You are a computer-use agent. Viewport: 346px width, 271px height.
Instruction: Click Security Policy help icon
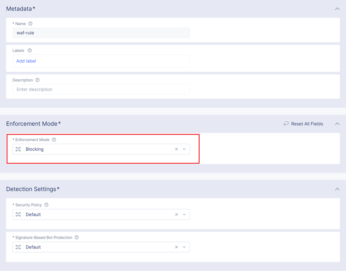click(x=46, y=205)
